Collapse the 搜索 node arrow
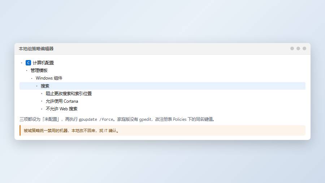The height and width of the screenshot is (183, 325). 37,86
